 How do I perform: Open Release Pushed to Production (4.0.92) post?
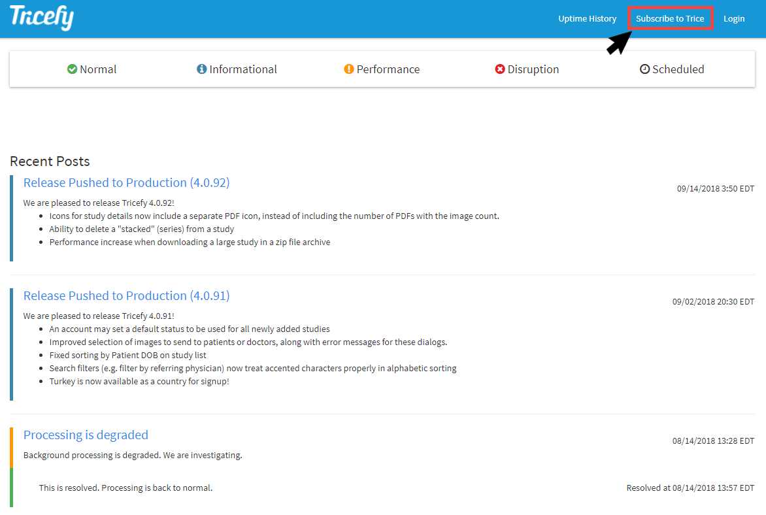pos(127,183)
